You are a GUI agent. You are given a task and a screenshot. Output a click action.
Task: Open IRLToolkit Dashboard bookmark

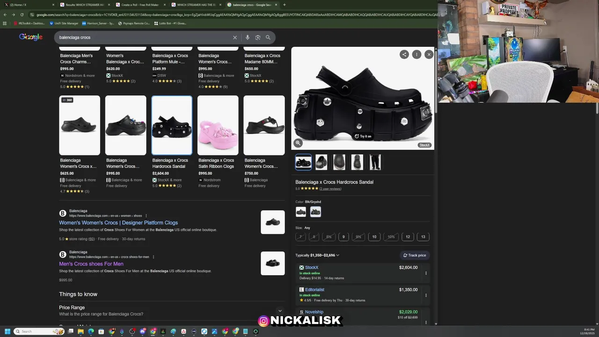tap(29, 23)
